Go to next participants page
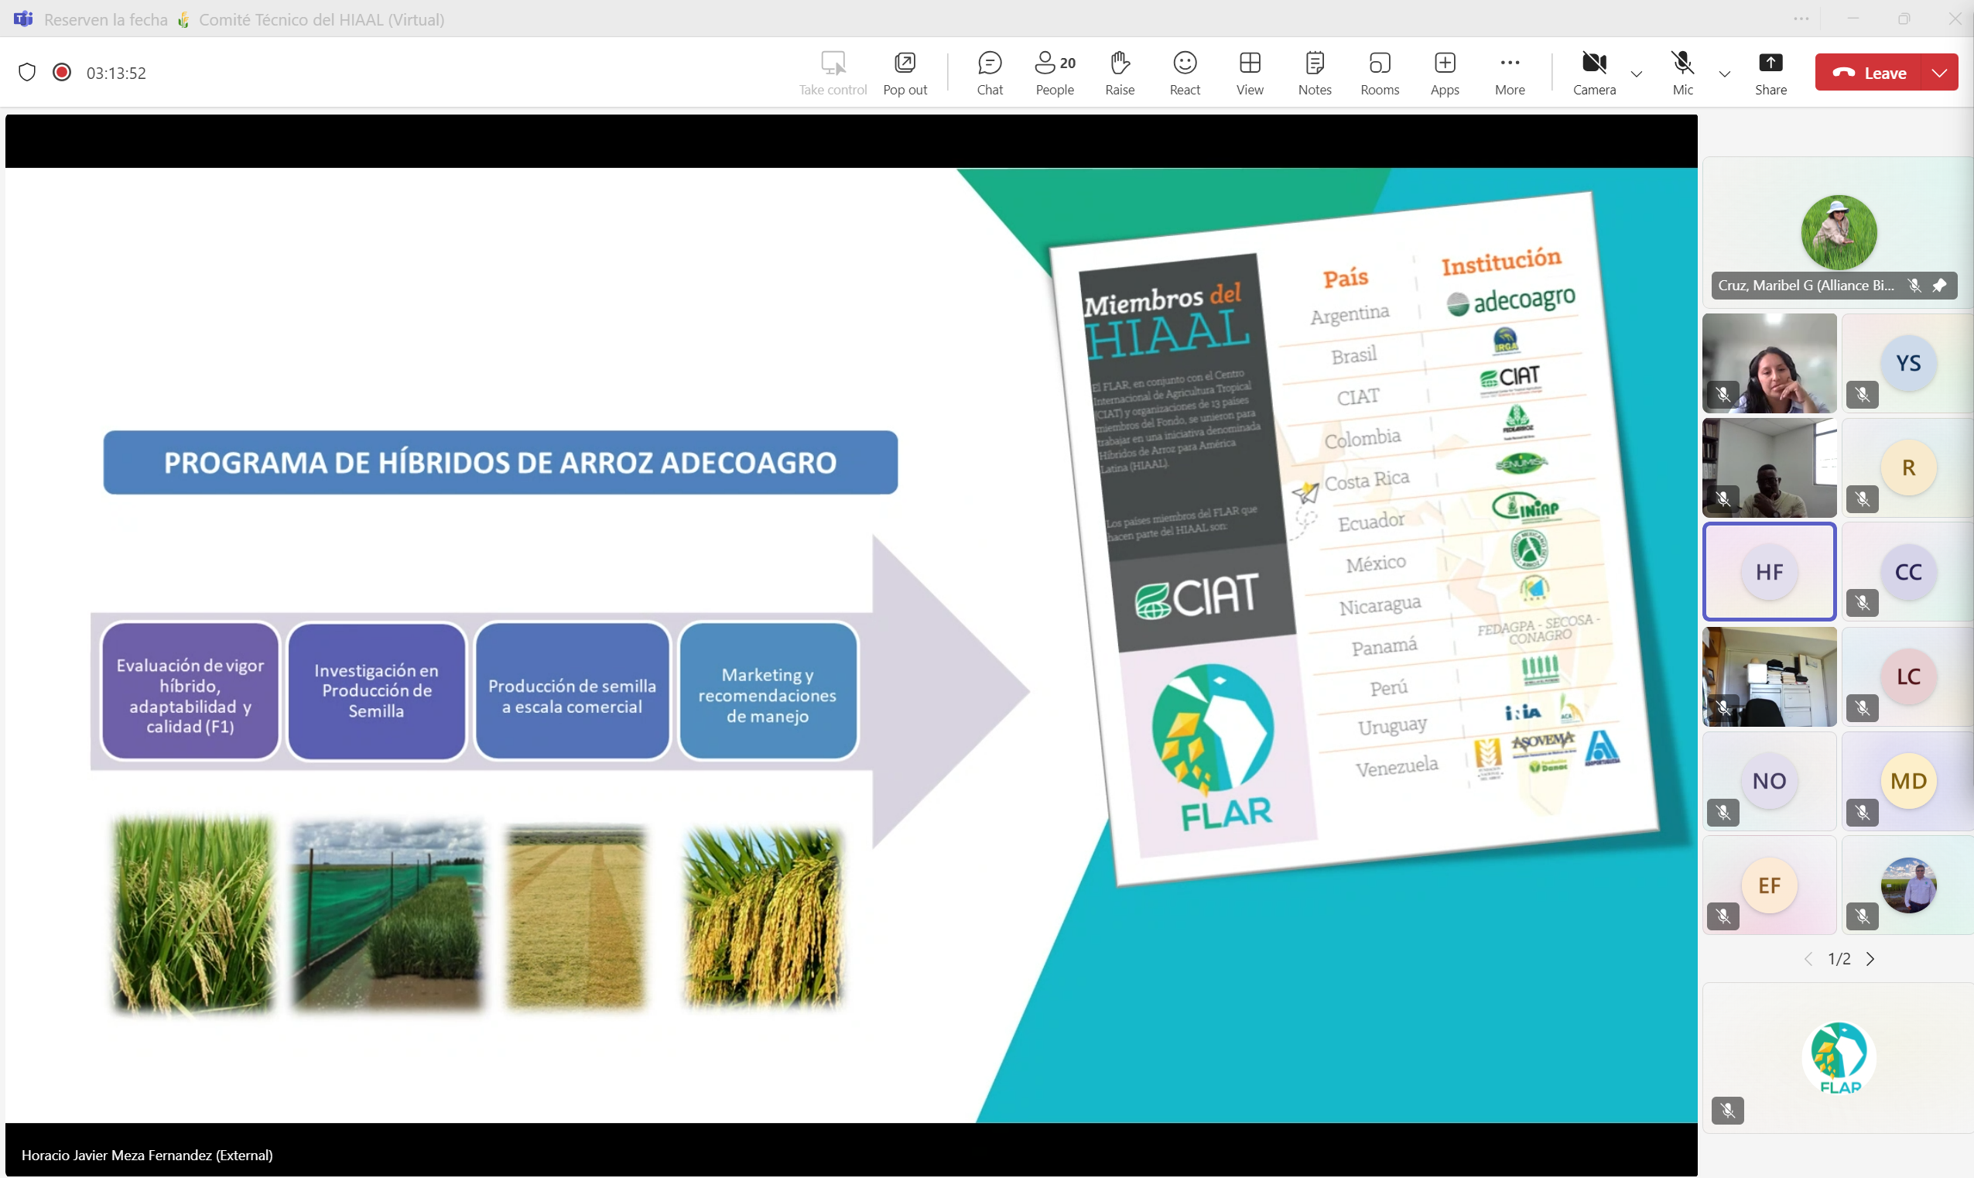 (1870, 959)
